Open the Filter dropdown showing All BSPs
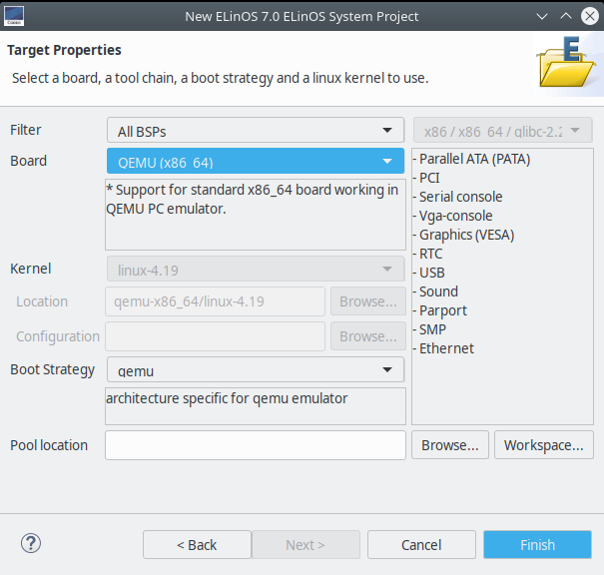The width and height of the screenshot is (604, 575). pos(255,131)
